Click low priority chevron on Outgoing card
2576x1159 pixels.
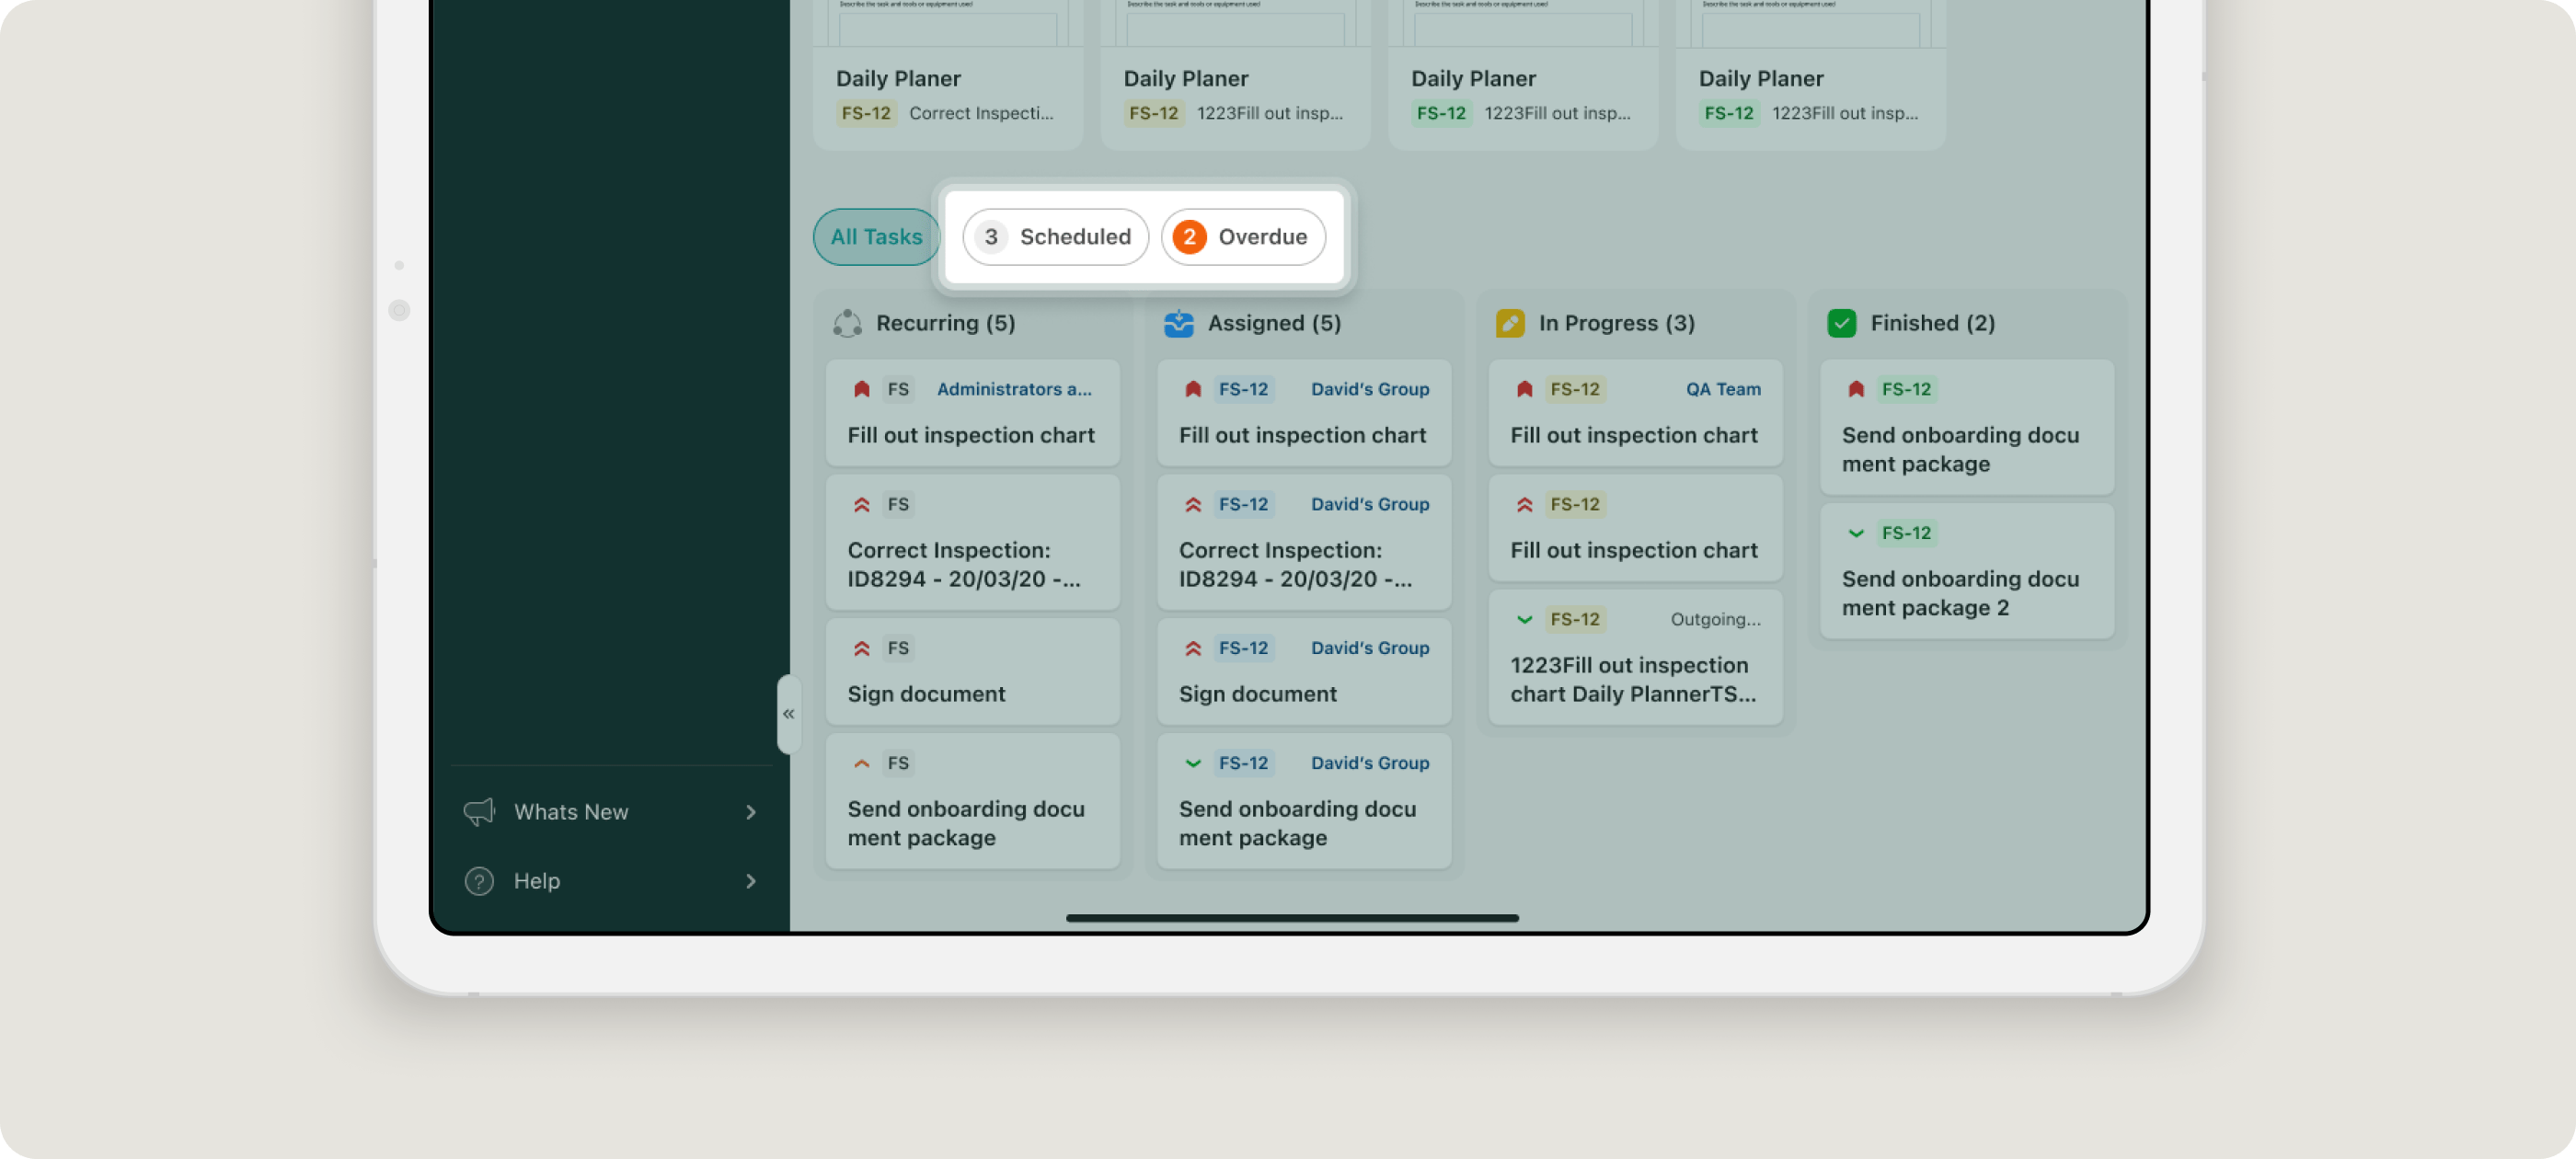click(x=1524, y=619)
